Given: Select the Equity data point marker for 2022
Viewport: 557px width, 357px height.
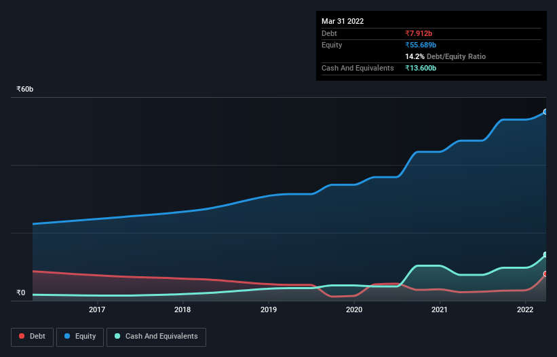Looking at the screenshot, I should pyautogui.click(x=545, y=111).
